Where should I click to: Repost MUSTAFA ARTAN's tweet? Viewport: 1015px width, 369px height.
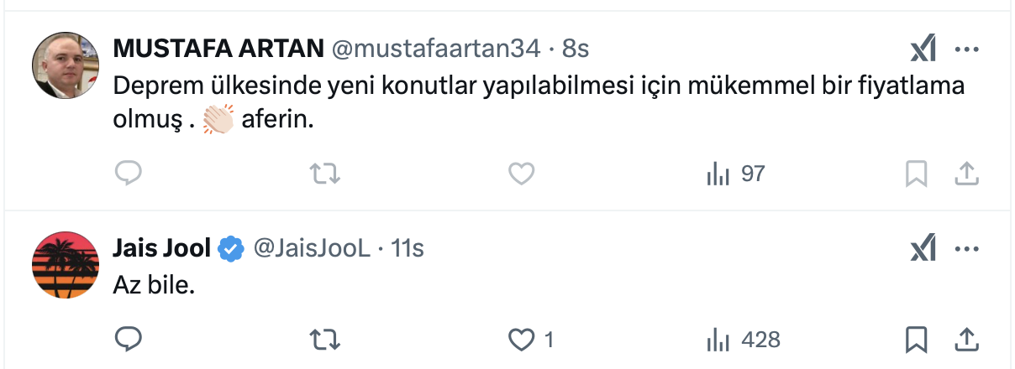point(324,174)
